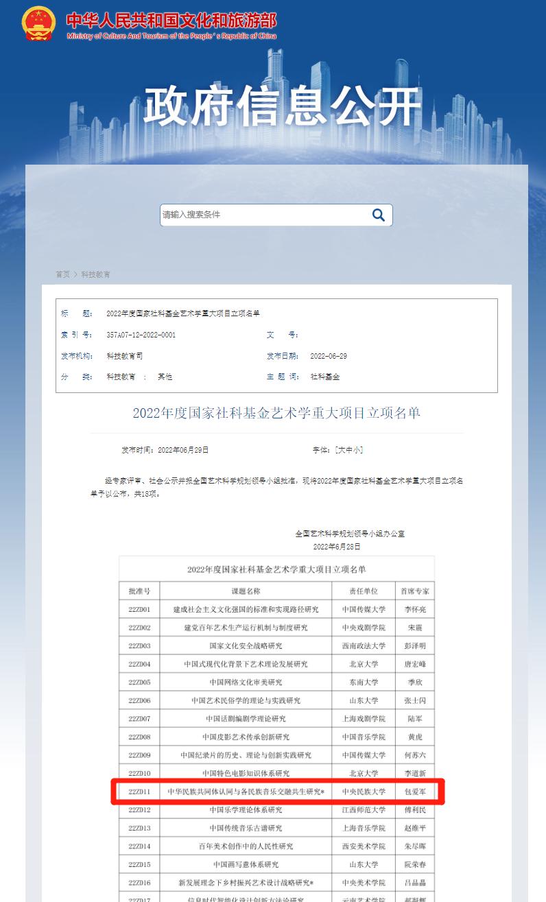
Task: Click approval number 22ZD04
Action: click(139, 664)
